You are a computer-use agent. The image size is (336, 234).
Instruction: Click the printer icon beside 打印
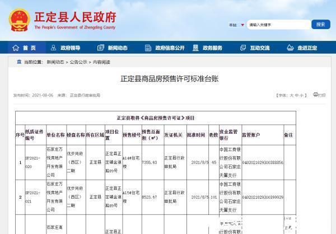315,95
